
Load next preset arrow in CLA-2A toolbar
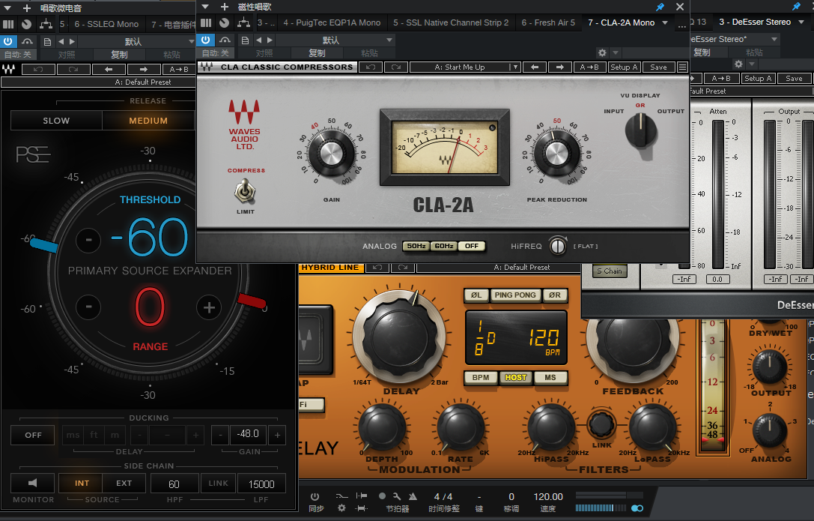click(x=559, y=67)
